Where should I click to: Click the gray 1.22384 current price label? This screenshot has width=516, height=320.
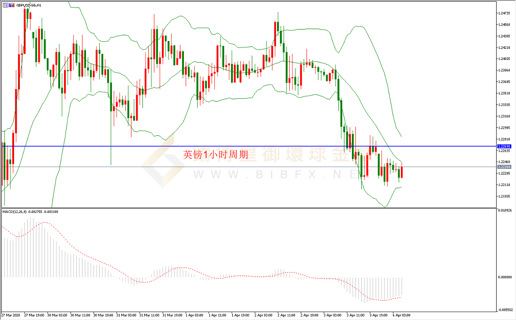point(504,167)
